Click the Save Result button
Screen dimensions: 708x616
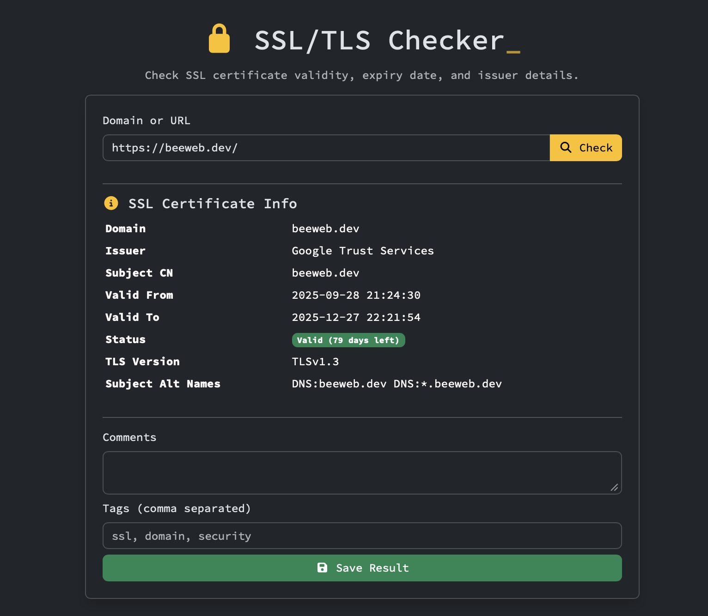[x=362, y=568]
